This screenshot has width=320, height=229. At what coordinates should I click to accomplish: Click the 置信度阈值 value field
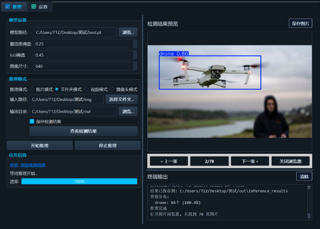[x=83, y=44]
